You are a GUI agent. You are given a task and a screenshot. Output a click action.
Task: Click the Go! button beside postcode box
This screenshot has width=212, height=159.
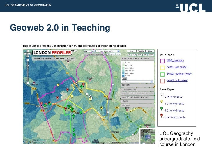click(93, 51)
